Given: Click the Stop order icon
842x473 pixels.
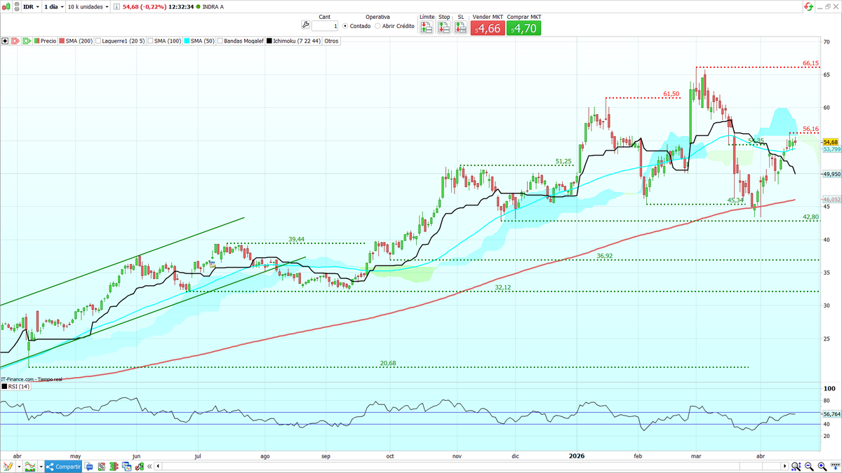Looking at the screenshot, I should pyautogui.click(x=444, y=27).
